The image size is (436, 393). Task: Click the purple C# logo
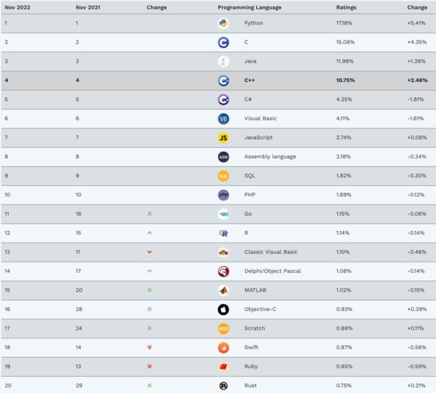[x=223, y=99]
